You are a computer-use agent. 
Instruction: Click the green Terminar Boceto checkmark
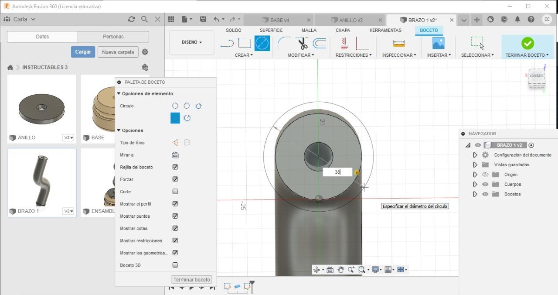pyautogui.click(x=527, y=43)
